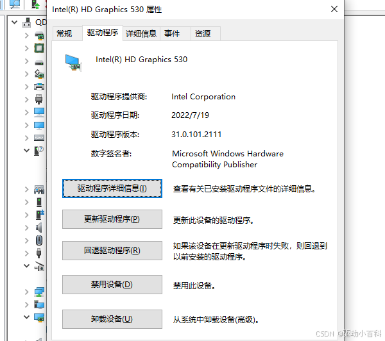Collapse the chevron beside the camera icon
The image size is (385, 341).
click(x=26, y=266)
